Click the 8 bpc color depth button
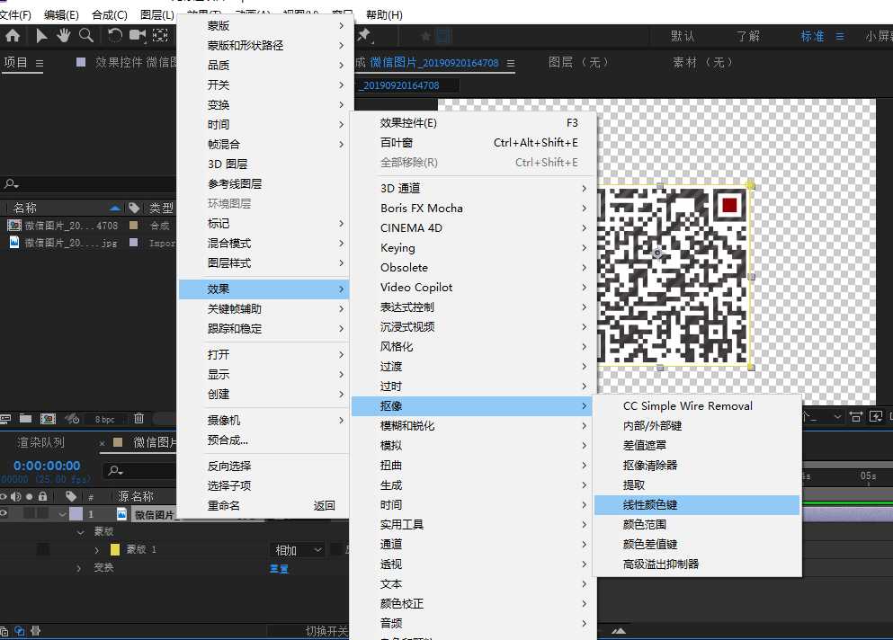Image resolution: width=893 pixels, height=640 pixels. [x=105, y=419]
